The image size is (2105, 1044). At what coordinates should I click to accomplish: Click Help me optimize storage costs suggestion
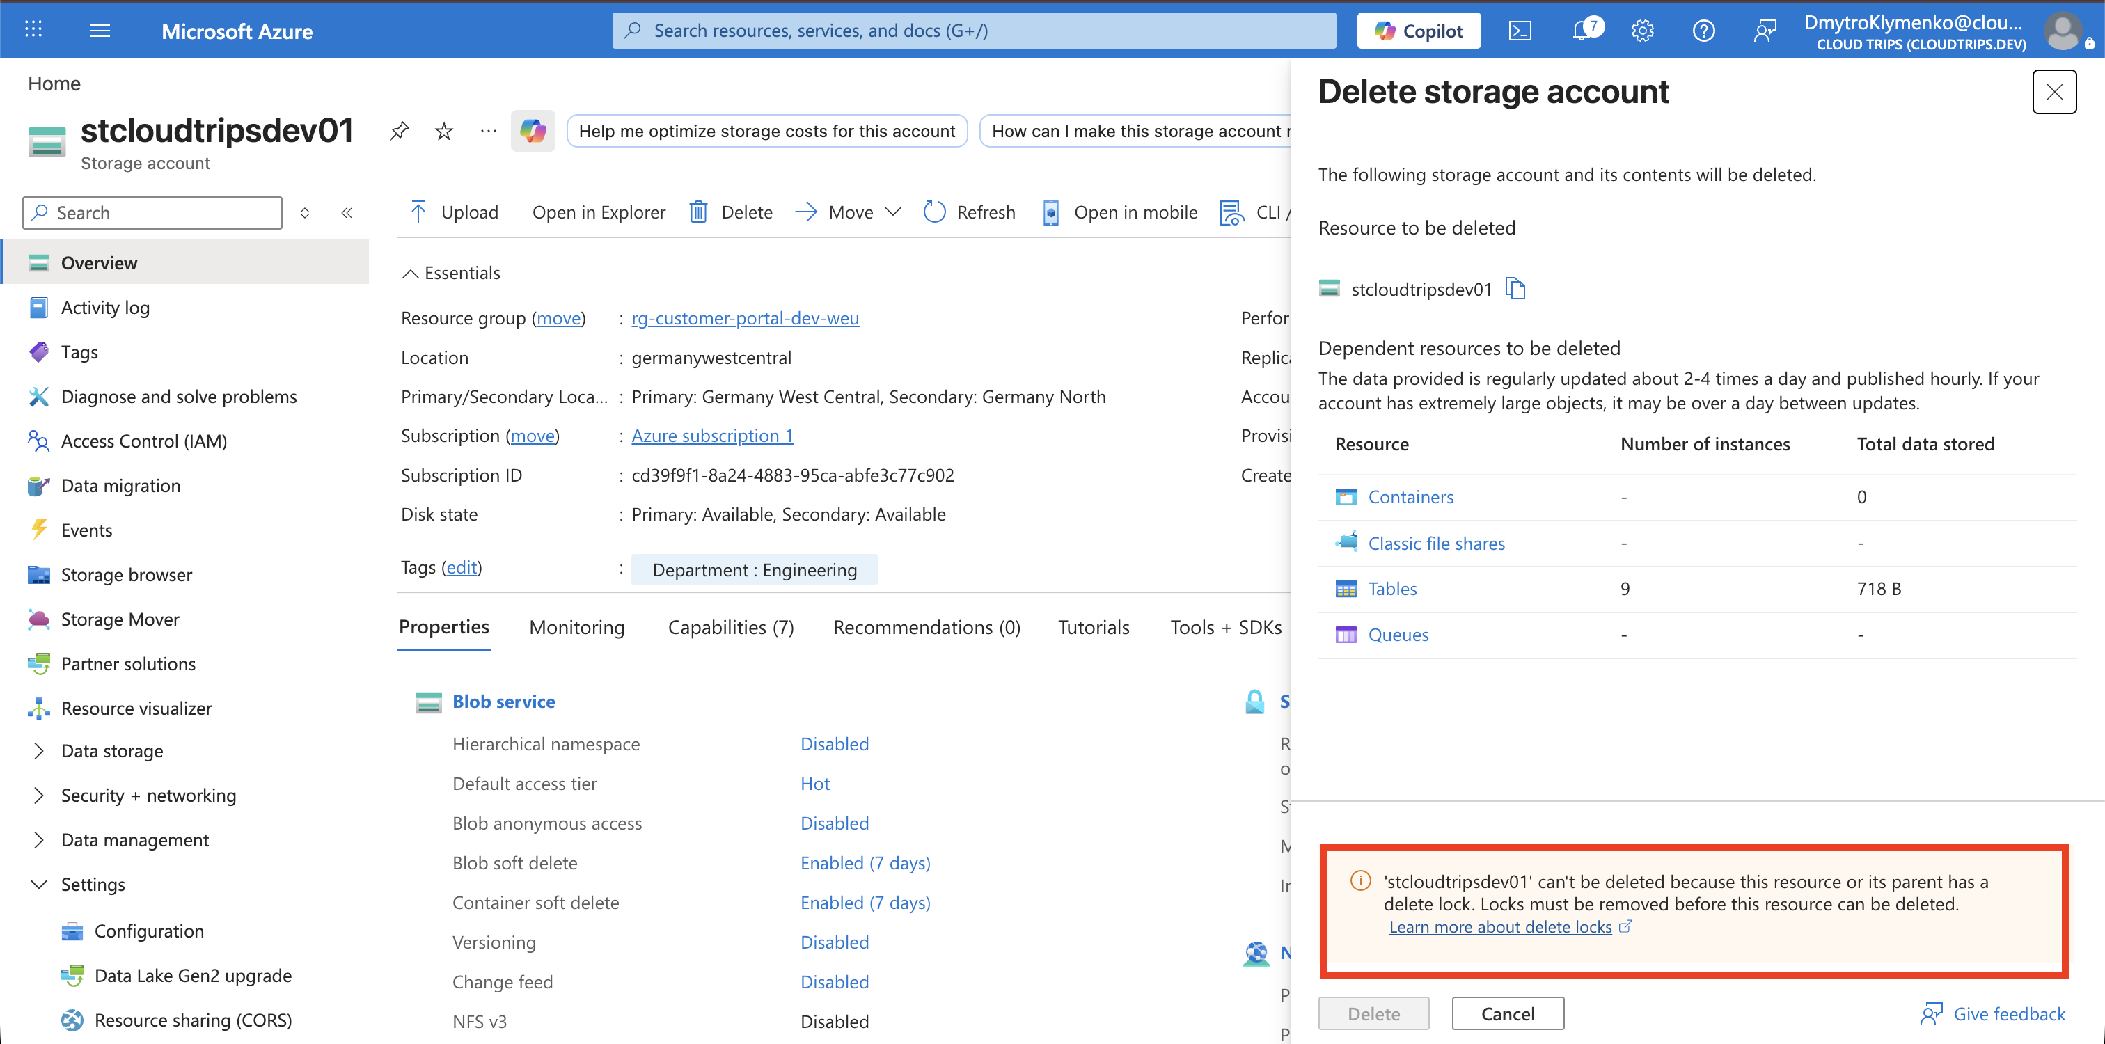tap(766, 131)
